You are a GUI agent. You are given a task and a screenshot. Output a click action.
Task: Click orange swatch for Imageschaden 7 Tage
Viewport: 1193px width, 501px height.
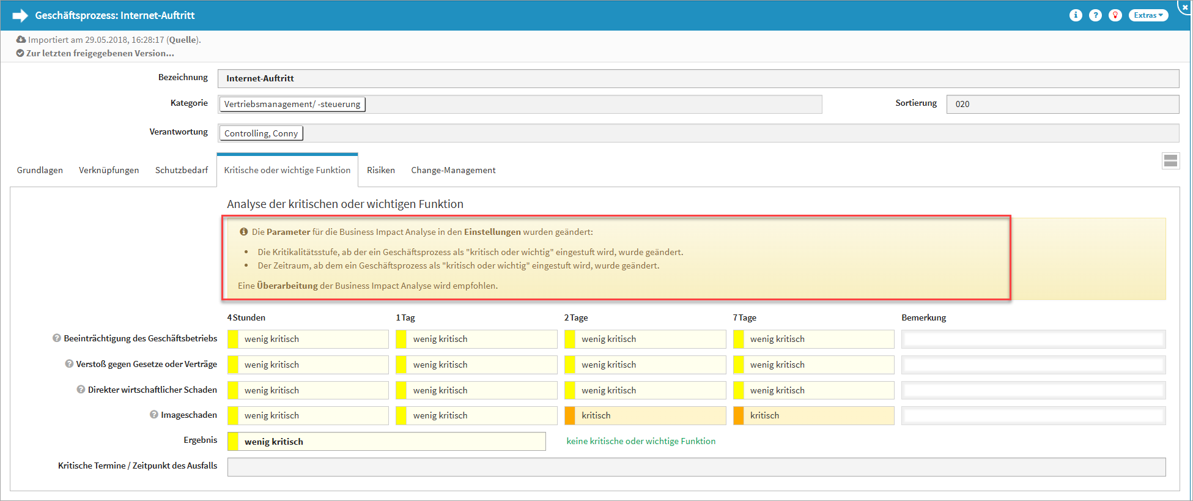coord(739,416)
